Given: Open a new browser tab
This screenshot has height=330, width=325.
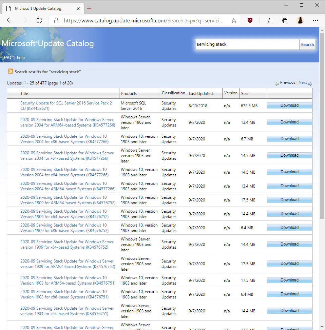Looking at the screenshot, I should (x=89, y=8).
